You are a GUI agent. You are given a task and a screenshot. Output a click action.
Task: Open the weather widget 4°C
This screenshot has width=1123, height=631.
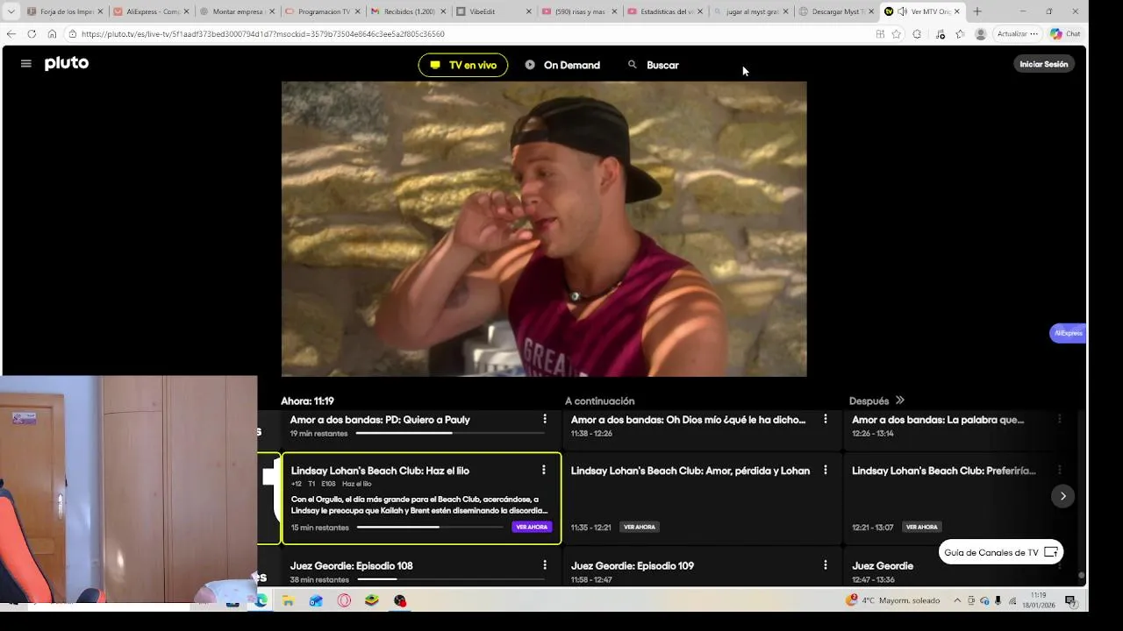point(893,600)
